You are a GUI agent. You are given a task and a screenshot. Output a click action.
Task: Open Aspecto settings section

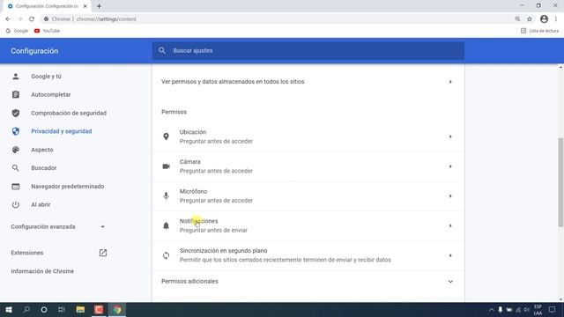[x=42, y=150]
